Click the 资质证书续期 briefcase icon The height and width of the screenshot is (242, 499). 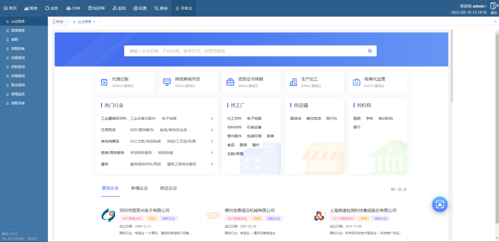[230, 82]
